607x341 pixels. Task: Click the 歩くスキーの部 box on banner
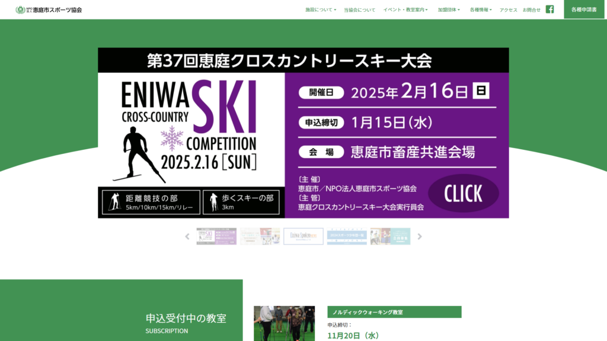[241, 202]
